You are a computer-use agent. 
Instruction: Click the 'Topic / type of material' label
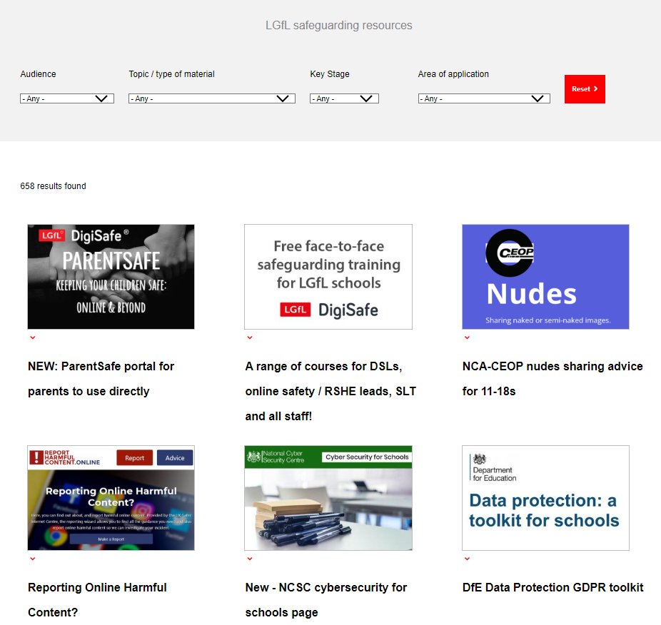tap(171, 73)
